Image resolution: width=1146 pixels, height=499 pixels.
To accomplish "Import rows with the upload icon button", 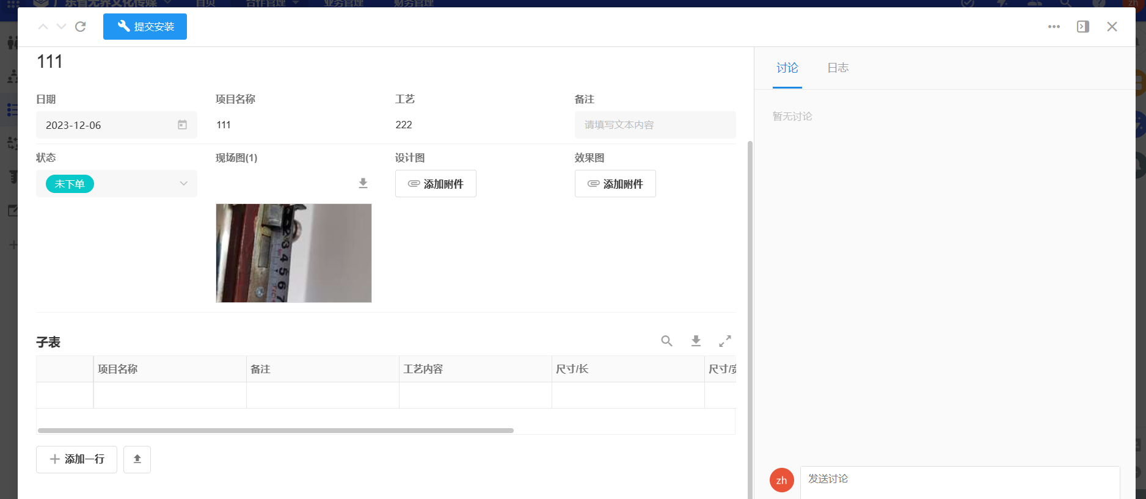I will (137, 459).
